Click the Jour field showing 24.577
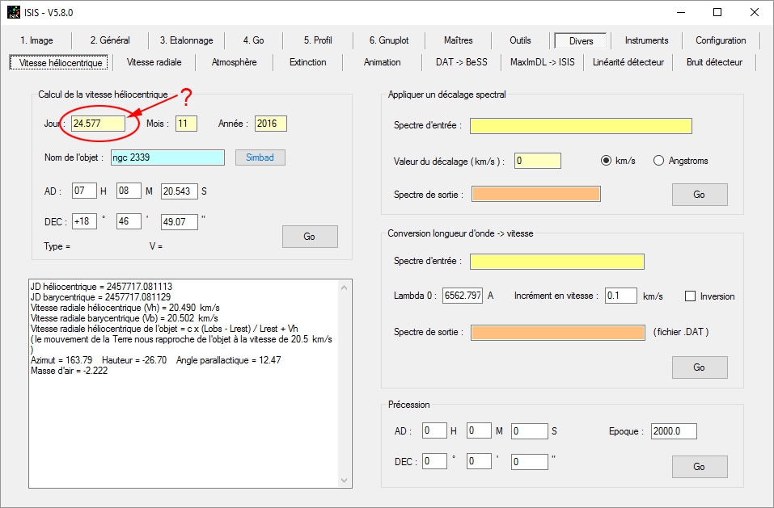 (x=98, y=124)
